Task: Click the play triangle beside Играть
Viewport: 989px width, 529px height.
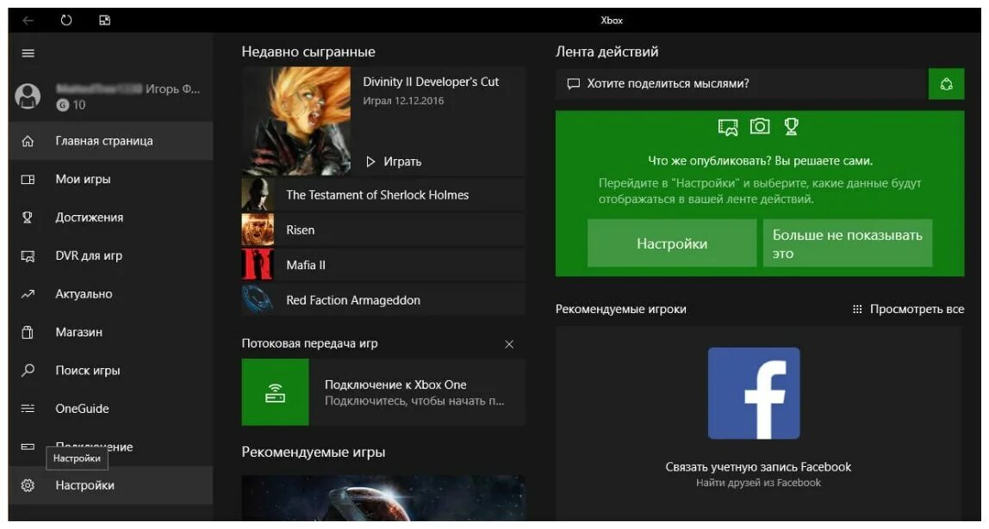Action: (370, 162)
